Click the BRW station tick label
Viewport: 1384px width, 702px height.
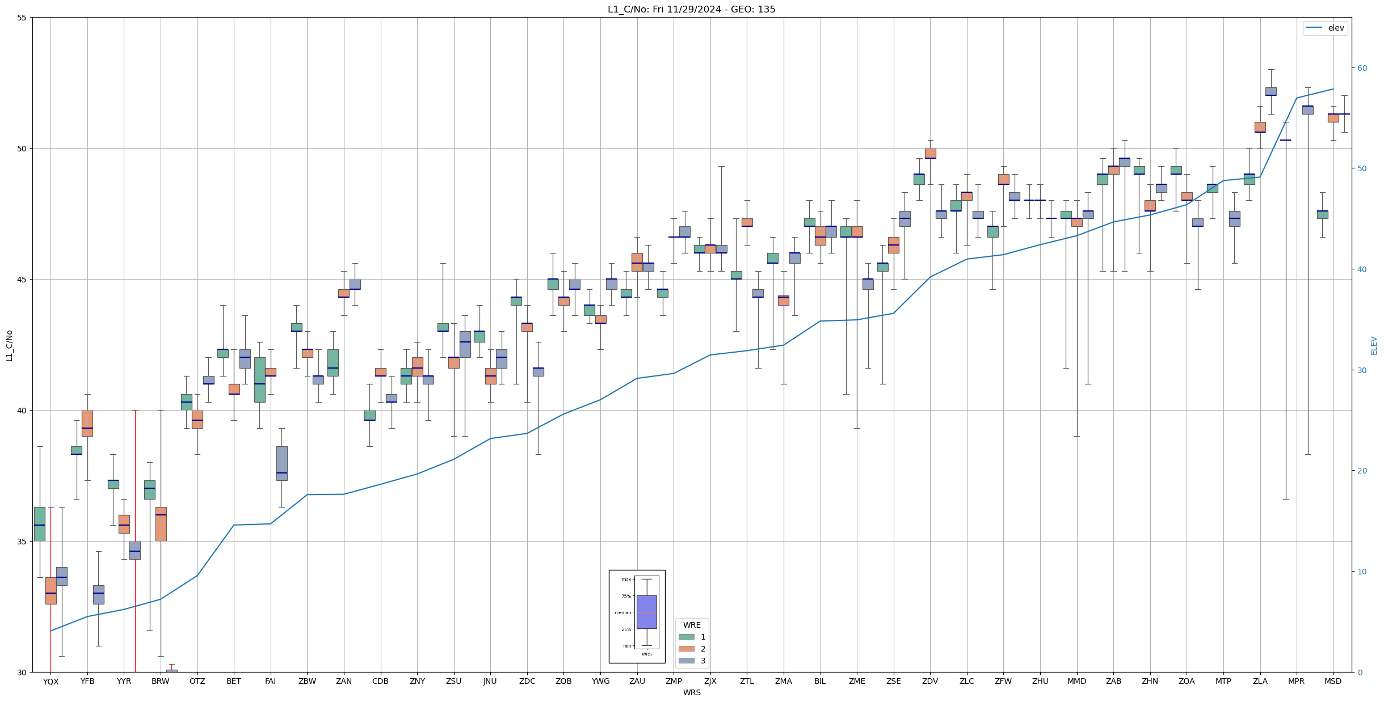[x=161, y=682]
